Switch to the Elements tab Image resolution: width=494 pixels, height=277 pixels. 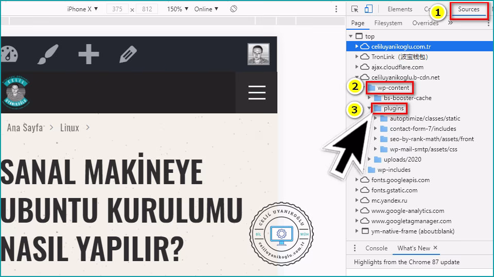click(x=400, y=9)
